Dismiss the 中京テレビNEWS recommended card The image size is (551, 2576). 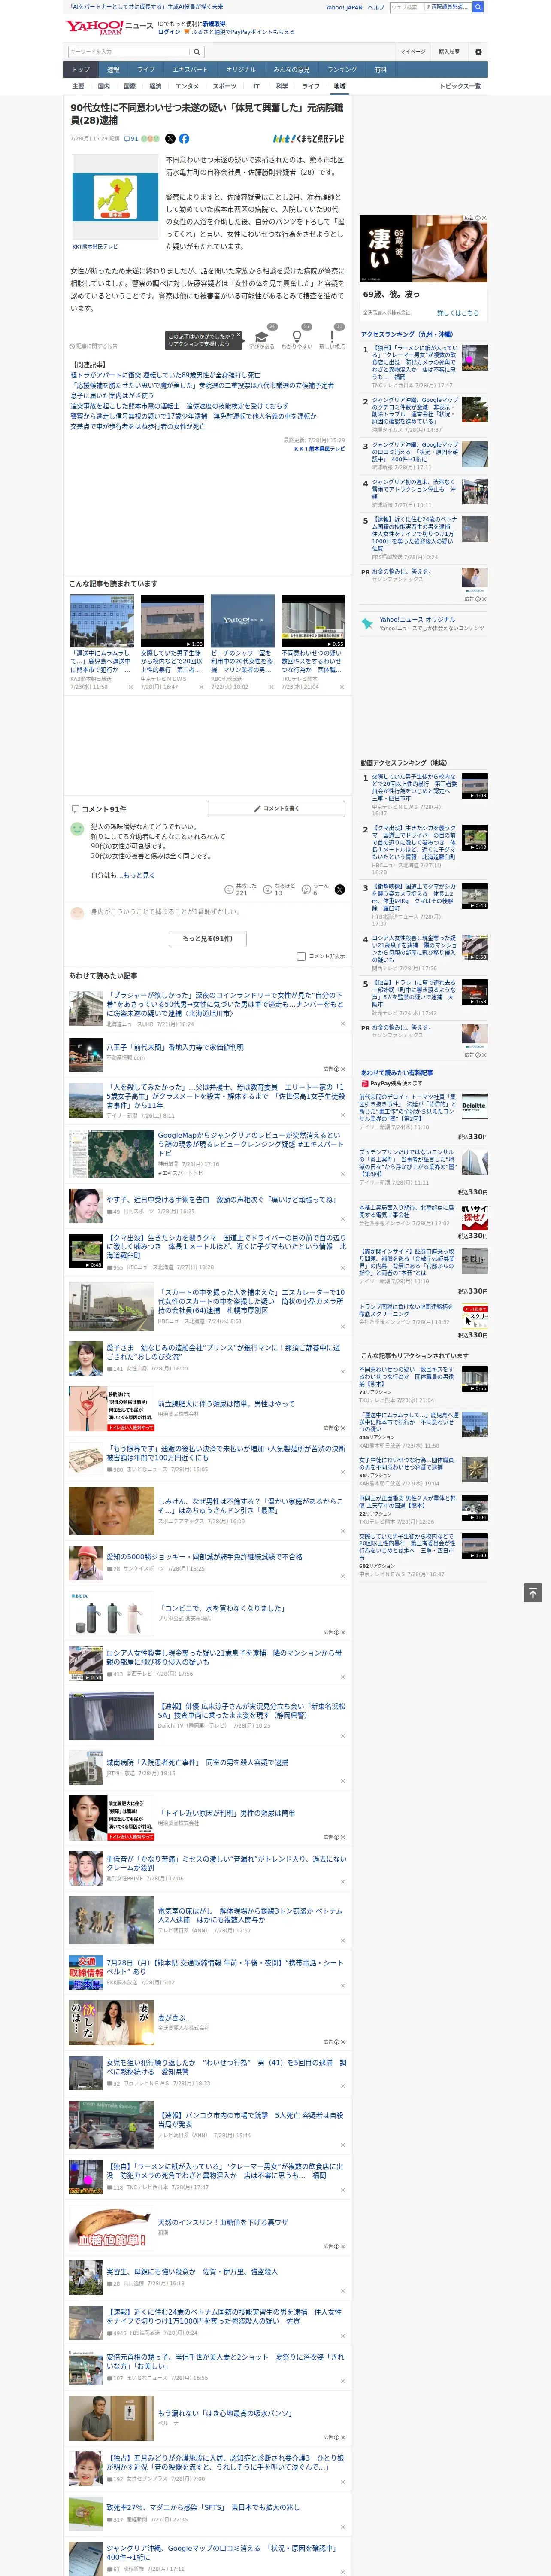pyautogui.click(x=200, y=687)
